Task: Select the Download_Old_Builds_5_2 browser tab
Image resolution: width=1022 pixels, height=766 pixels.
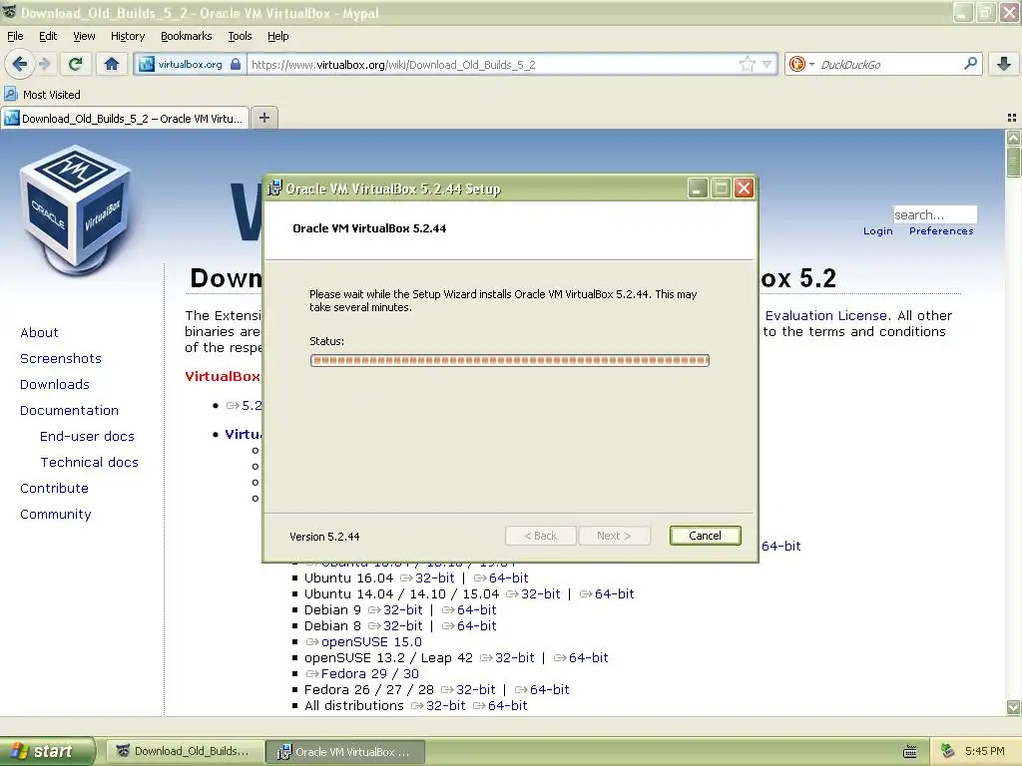Action: (x=125, y=118)
